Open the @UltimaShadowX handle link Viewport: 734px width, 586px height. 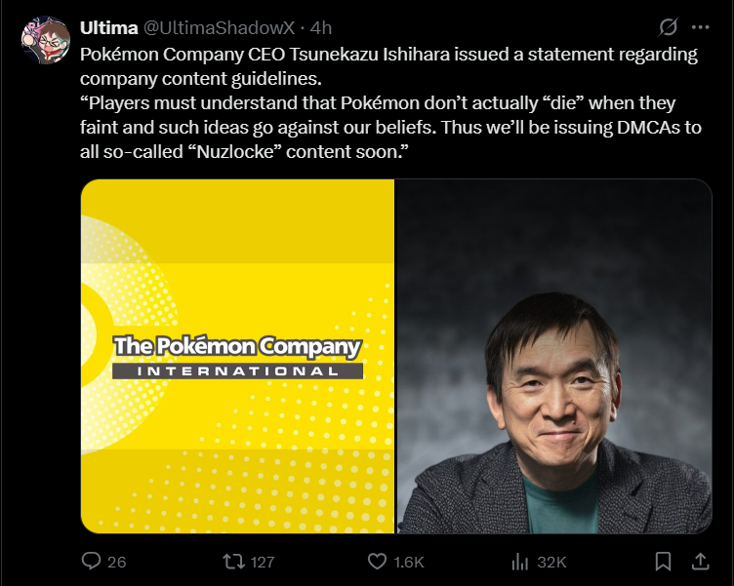[219, 28]
